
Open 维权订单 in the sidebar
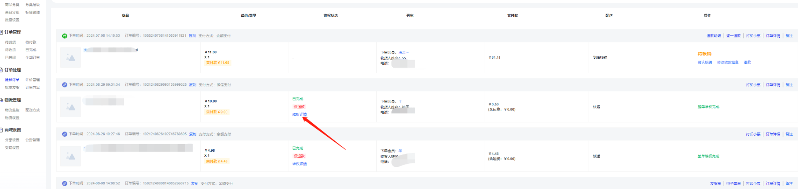click(12, 80)
